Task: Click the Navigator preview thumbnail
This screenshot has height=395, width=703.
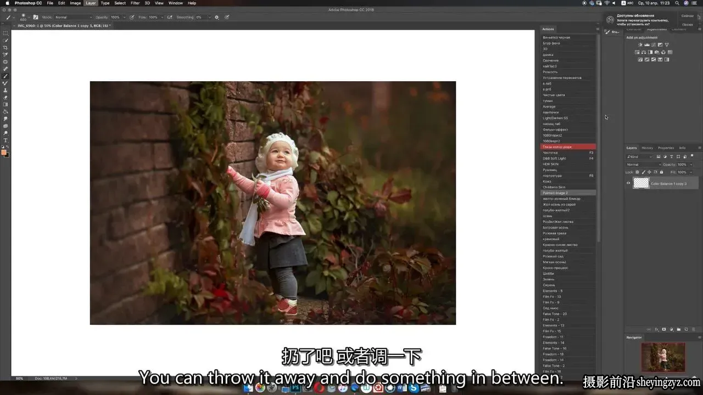Action: (x=663, y=357)
